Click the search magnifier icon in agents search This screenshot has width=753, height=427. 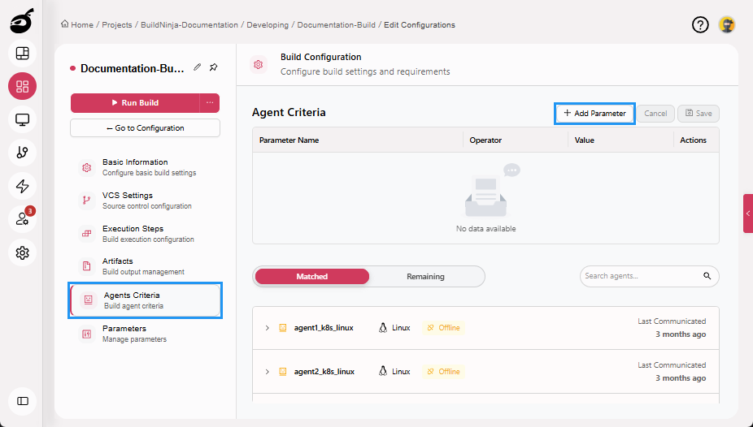tap(707, 275)
